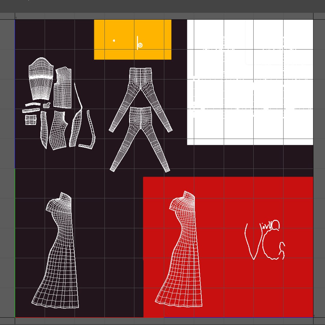Select the small white dot on yellow area
Viewport: 325px width, 325px height.
(114, 41)
